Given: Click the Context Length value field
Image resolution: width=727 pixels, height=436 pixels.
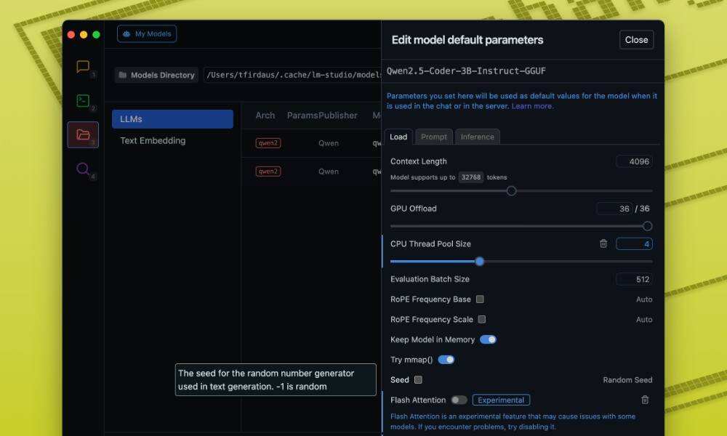Looking at the screenshot, I should coord(634,161).
